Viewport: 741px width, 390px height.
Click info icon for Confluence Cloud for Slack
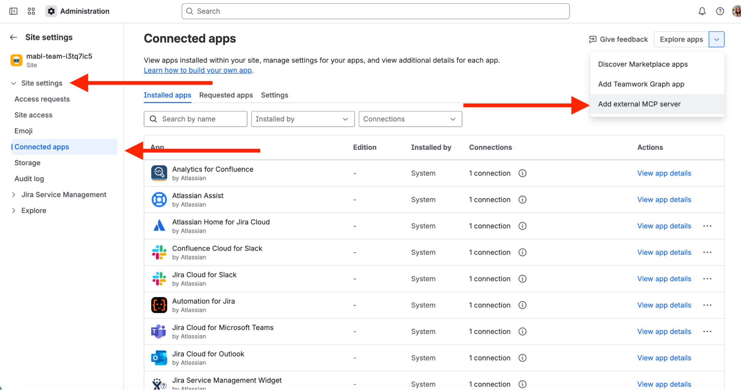pos(522,252)
